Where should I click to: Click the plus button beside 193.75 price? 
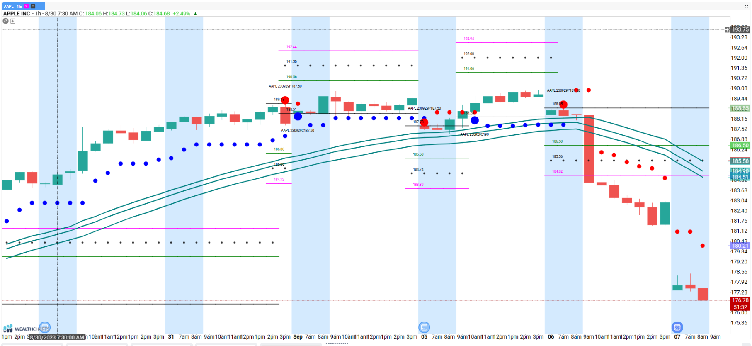(727, 29)
